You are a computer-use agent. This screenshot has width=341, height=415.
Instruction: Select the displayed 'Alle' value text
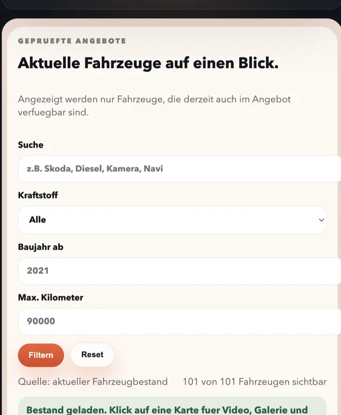[37, 220]
